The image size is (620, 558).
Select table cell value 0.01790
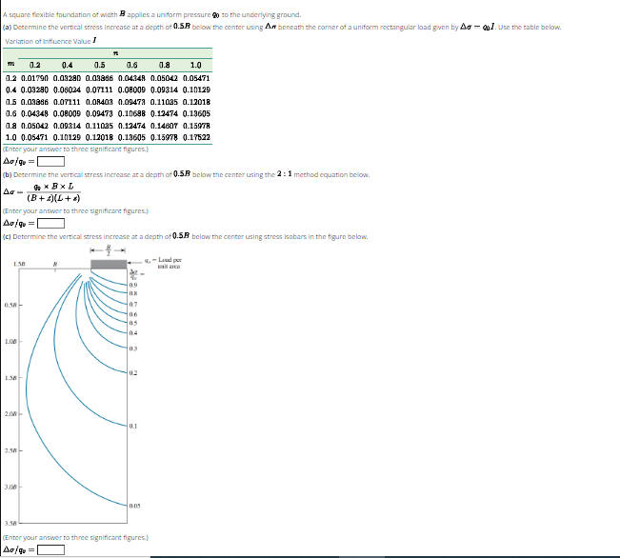click(x=34, y=78)
